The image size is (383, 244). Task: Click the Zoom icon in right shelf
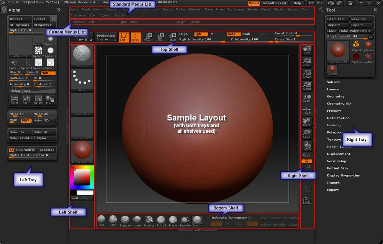pyautogui.click(x=306, y=62)
